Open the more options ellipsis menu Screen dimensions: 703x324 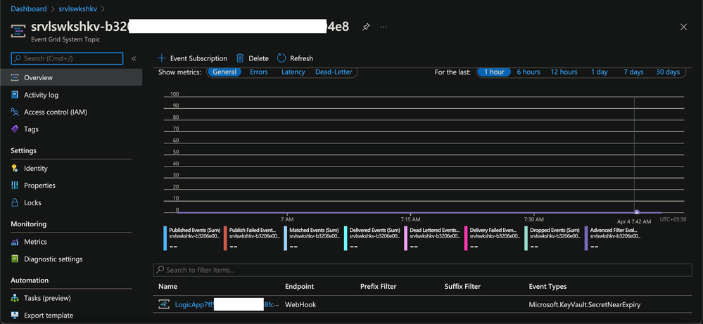pyautogui.click(x=384, y=27)
